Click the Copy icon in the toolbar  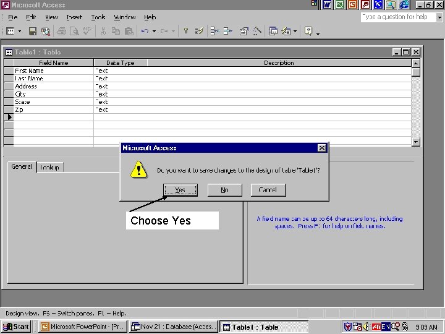pos(116,31)
